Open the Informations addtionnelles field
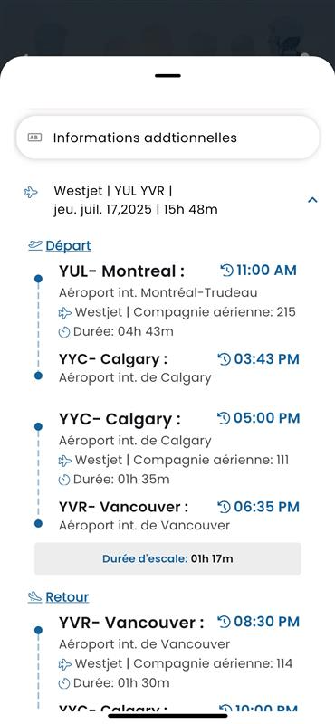 pos(167,138)
